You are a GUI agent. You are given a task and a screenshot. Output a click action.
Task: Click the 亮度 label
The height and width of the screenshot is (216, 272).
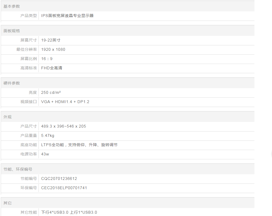33,93
